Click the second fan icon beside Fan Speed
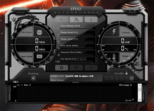This screenshot has width=154, height=111. click(85, 59)
